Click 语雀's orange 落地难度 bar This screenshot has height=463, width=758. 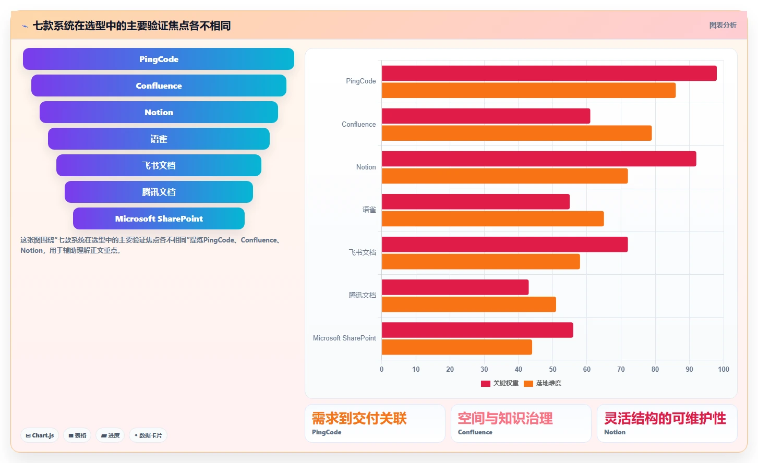(492, 218)
